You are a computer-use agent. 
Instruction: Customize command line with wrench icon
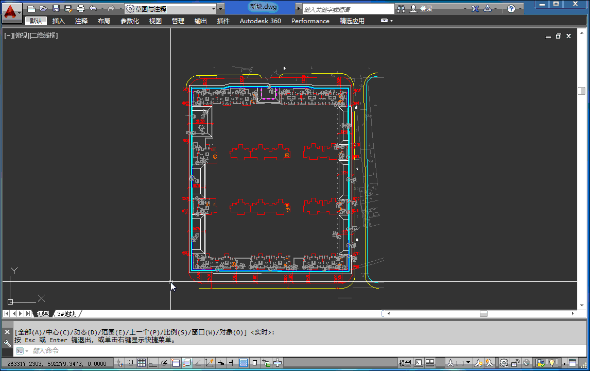pos(7,343)
